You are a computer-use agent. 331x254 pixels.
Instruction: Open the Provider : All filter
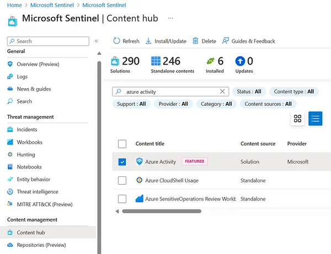click(173, 104)
